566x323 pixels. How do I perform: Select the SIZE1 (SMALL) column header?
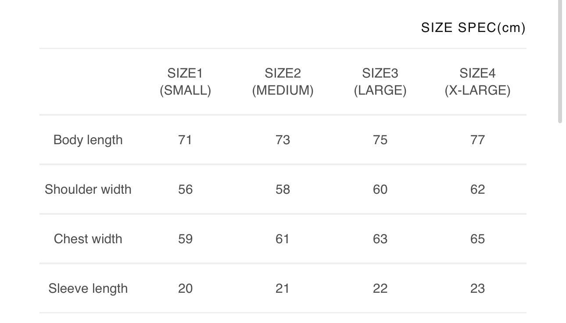[185, 82]
